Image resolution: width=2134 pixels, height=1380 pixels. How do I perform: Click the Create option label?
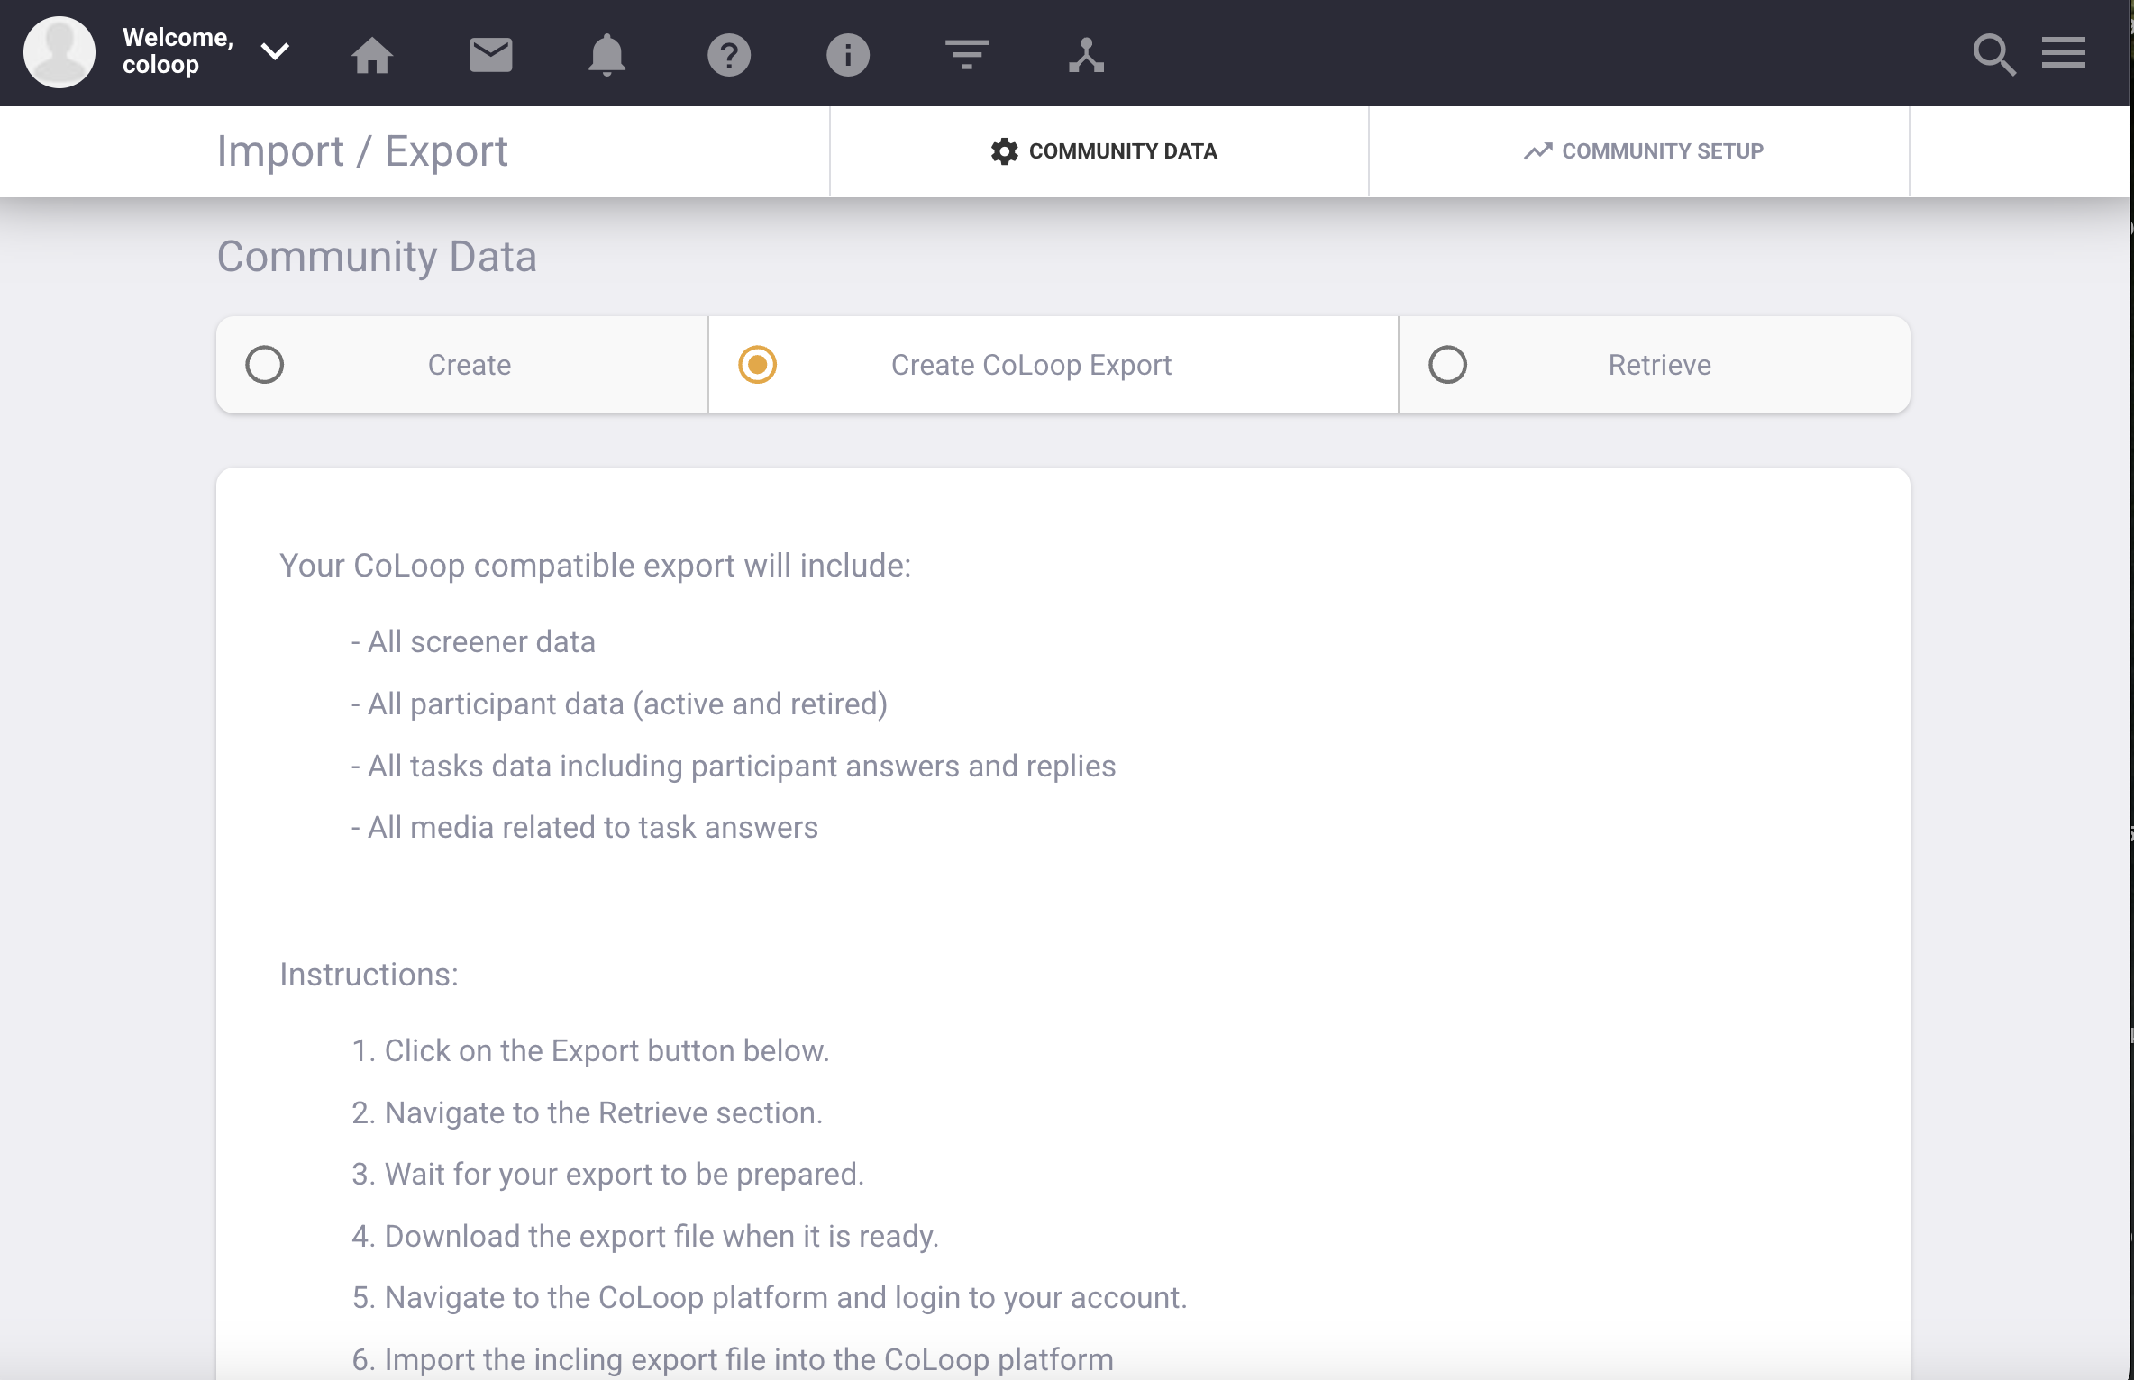(x=470, y=365)
